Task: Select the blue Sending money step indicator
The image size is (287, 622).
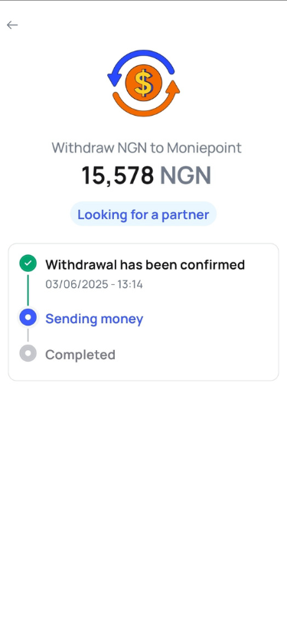Action: pyautogui.click(x=28, y=318)
